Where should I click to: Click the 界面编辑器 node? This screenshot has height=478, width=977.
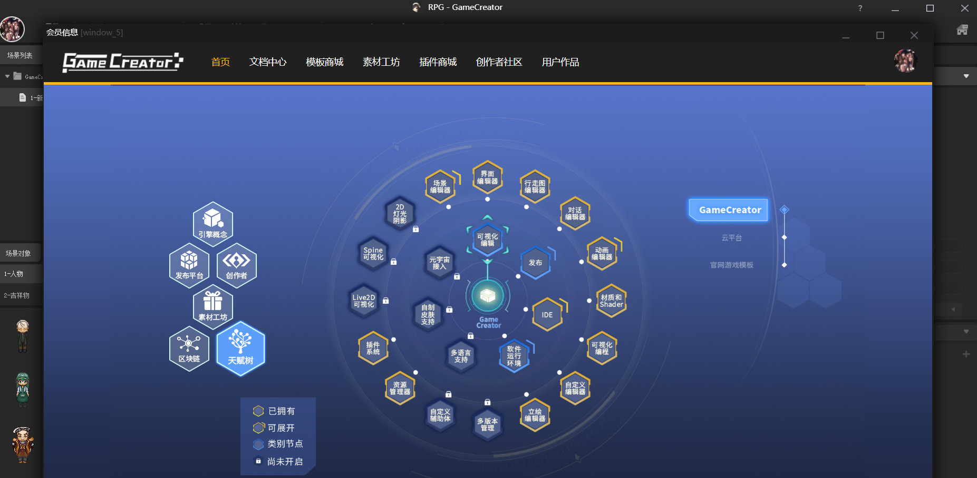(488, 177)
